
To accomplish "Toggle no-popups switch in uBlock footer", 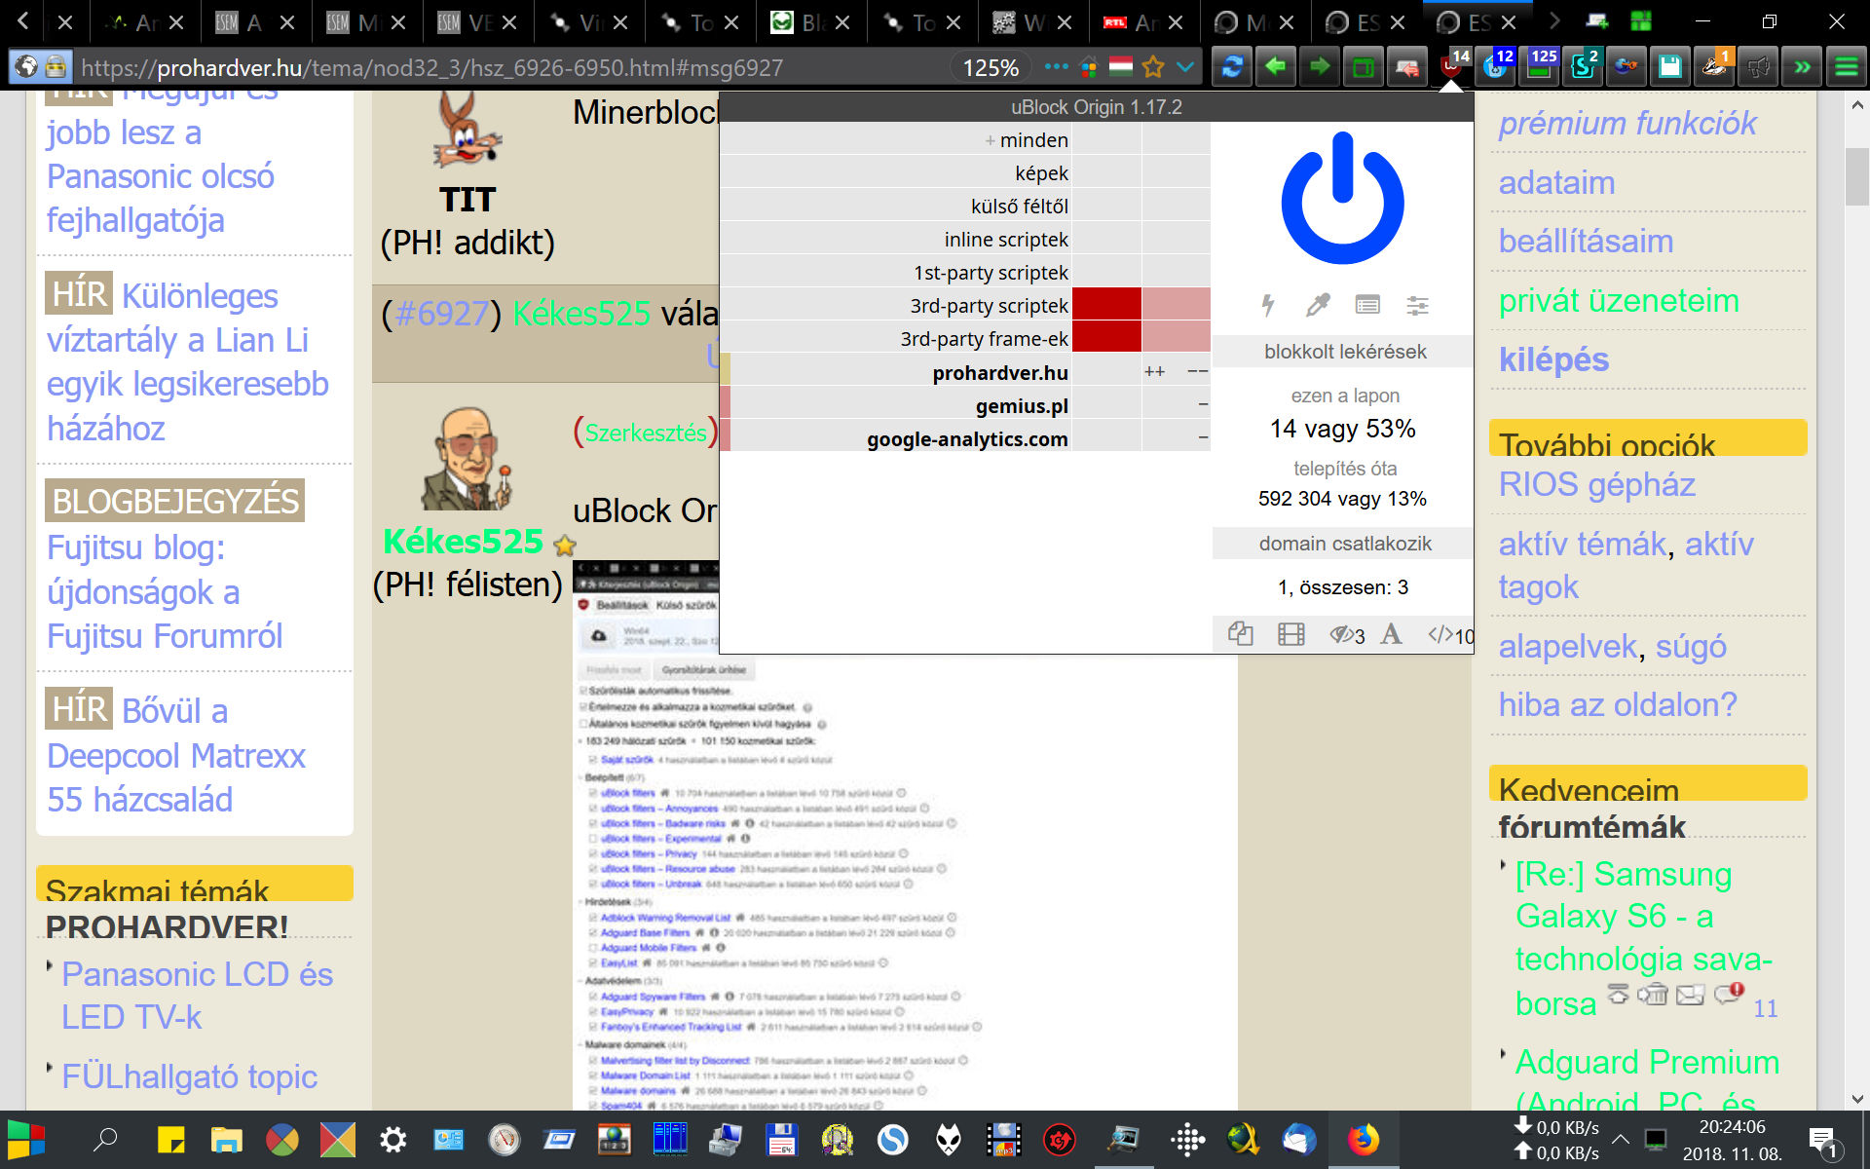I will point(1240,634).
